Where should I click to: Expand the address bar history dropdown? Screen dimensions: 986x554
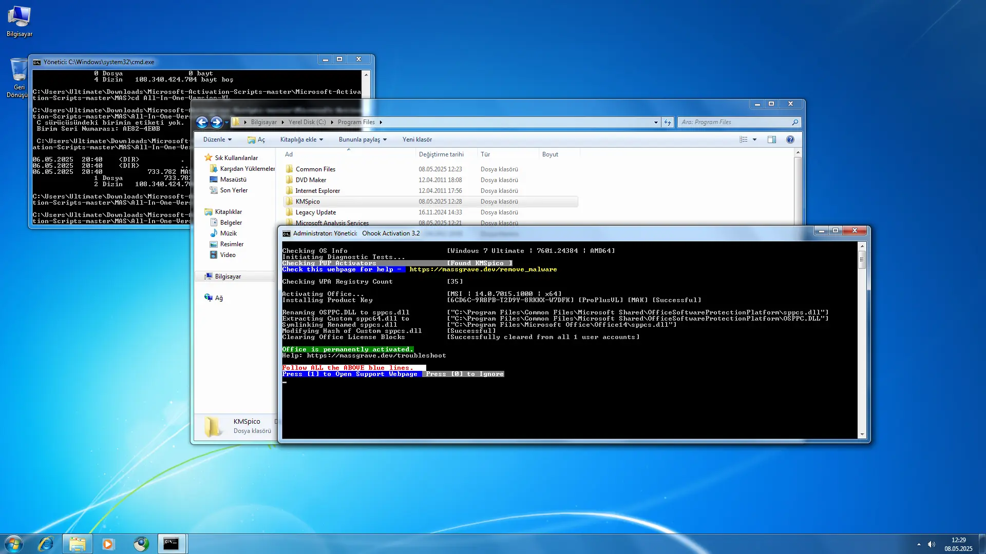pos(656,122)
